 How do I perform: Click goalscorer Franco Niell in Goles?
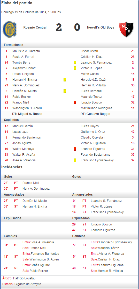tap(31, 183)
